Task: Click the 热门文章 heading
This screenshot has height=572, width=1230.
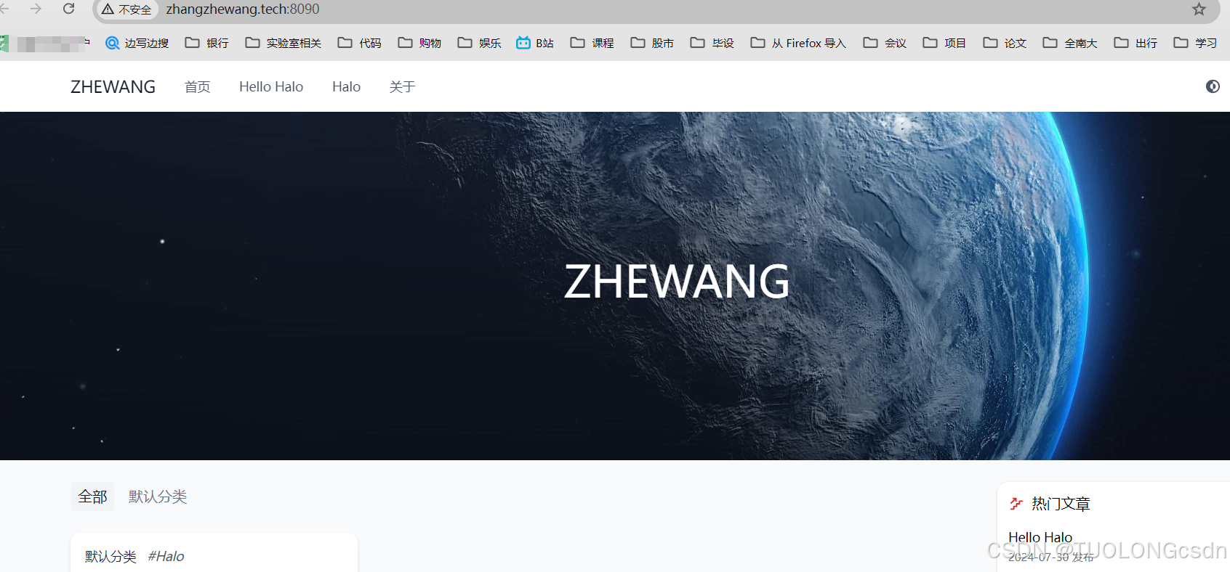Action: [x=1061, y=504]
